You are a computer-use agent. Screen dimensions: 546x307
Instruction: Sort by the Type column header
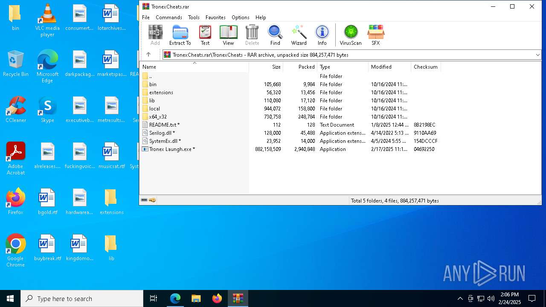tap(343, 67)
